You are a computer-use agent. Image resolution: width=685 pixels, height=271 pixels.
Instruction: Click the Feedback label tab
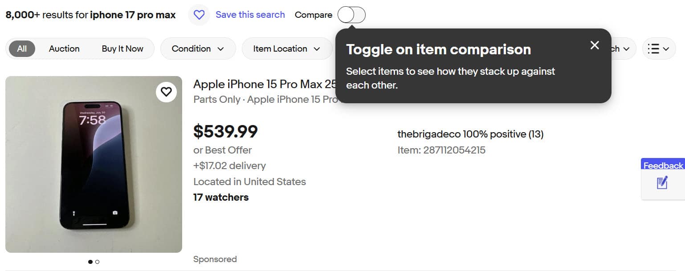tap(663, 166)
